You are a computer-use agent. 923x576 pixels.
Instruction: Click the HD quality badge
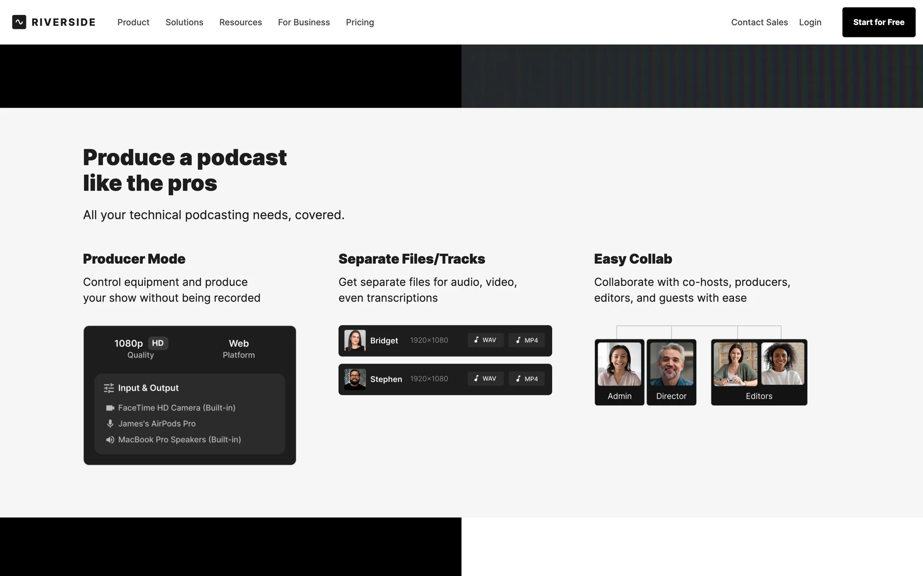(158, 343)
